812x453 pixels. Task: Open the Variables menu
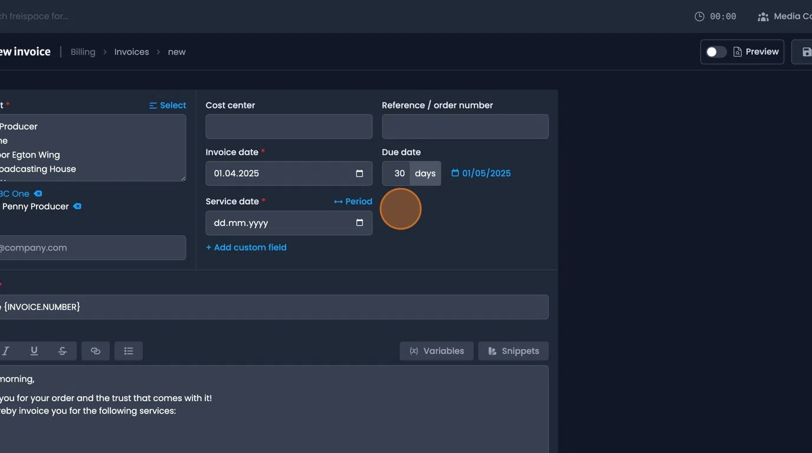coord(437,350)
